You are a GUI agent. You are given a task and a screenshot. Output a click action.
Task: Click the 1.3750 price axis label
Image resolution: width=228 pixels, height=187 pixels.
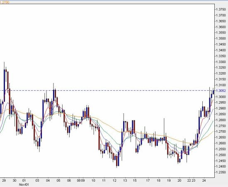coord(221,10)
